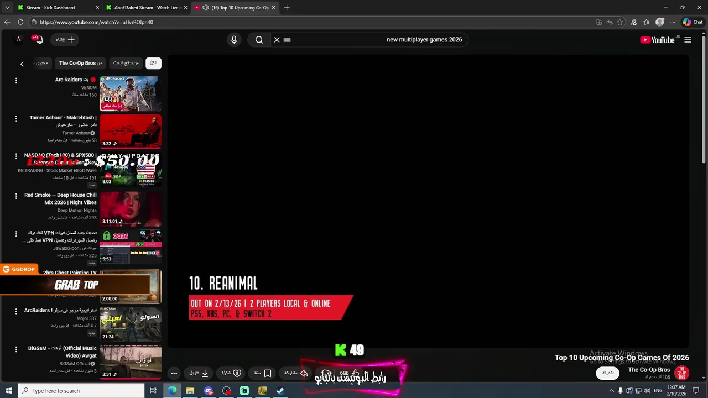Click the Share (مشاركة) button
The width and height of the screenshot is (708, 398).
click(296, 373)
